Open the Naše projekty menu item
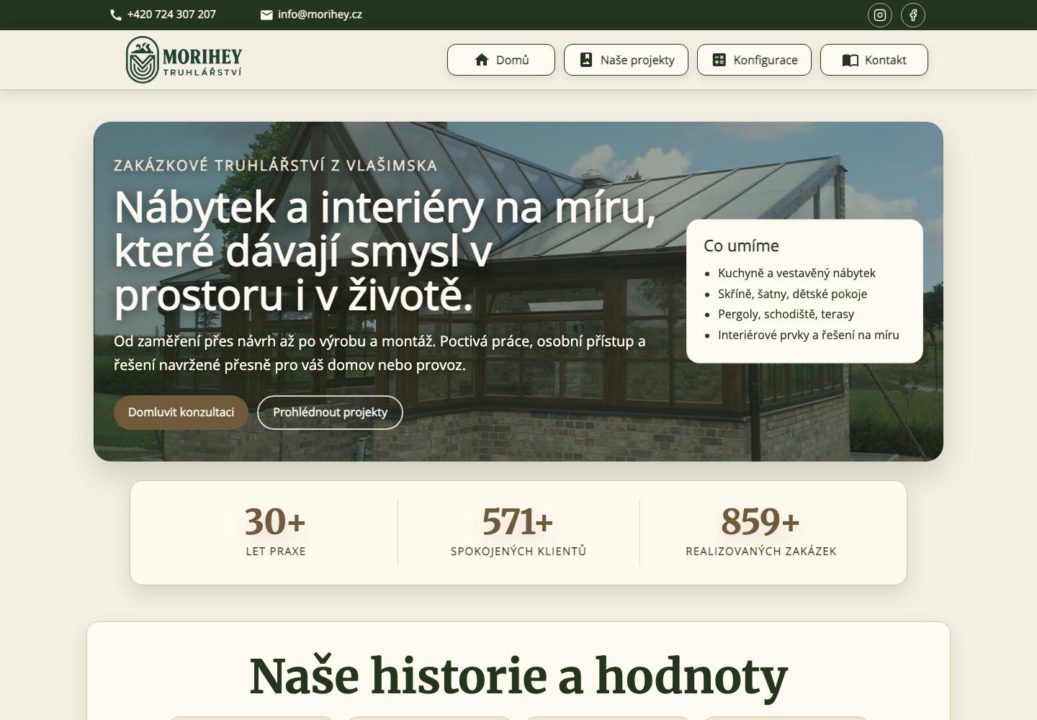The image size is (1037, 720). 626,60
